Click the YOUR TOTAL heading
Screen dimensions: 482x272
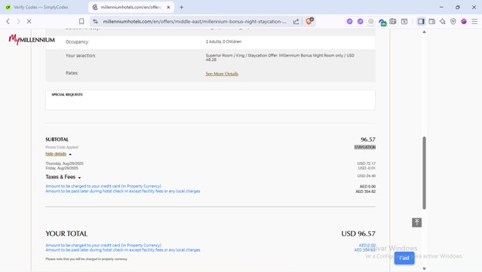point(66,234)
